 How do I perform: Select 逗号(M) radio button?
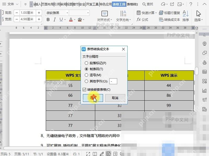[x=86, y=75]
